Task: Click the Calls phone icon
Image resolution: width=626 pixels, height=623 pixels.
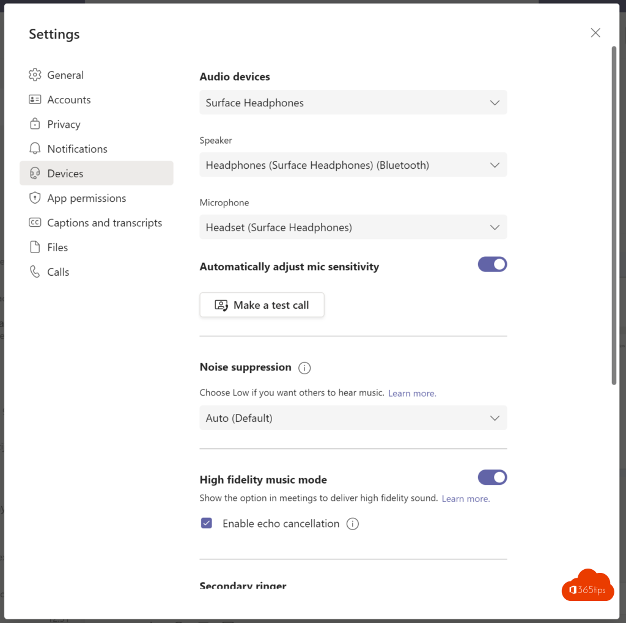Action: (x=35, y=271)
